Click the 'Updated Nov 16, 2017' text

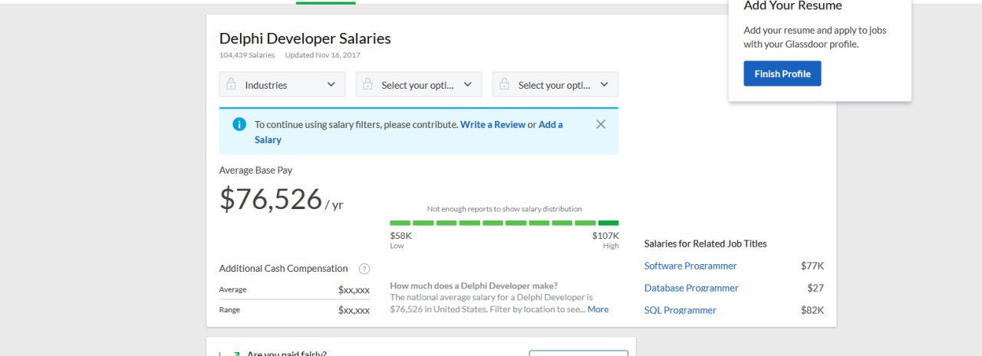322,55
